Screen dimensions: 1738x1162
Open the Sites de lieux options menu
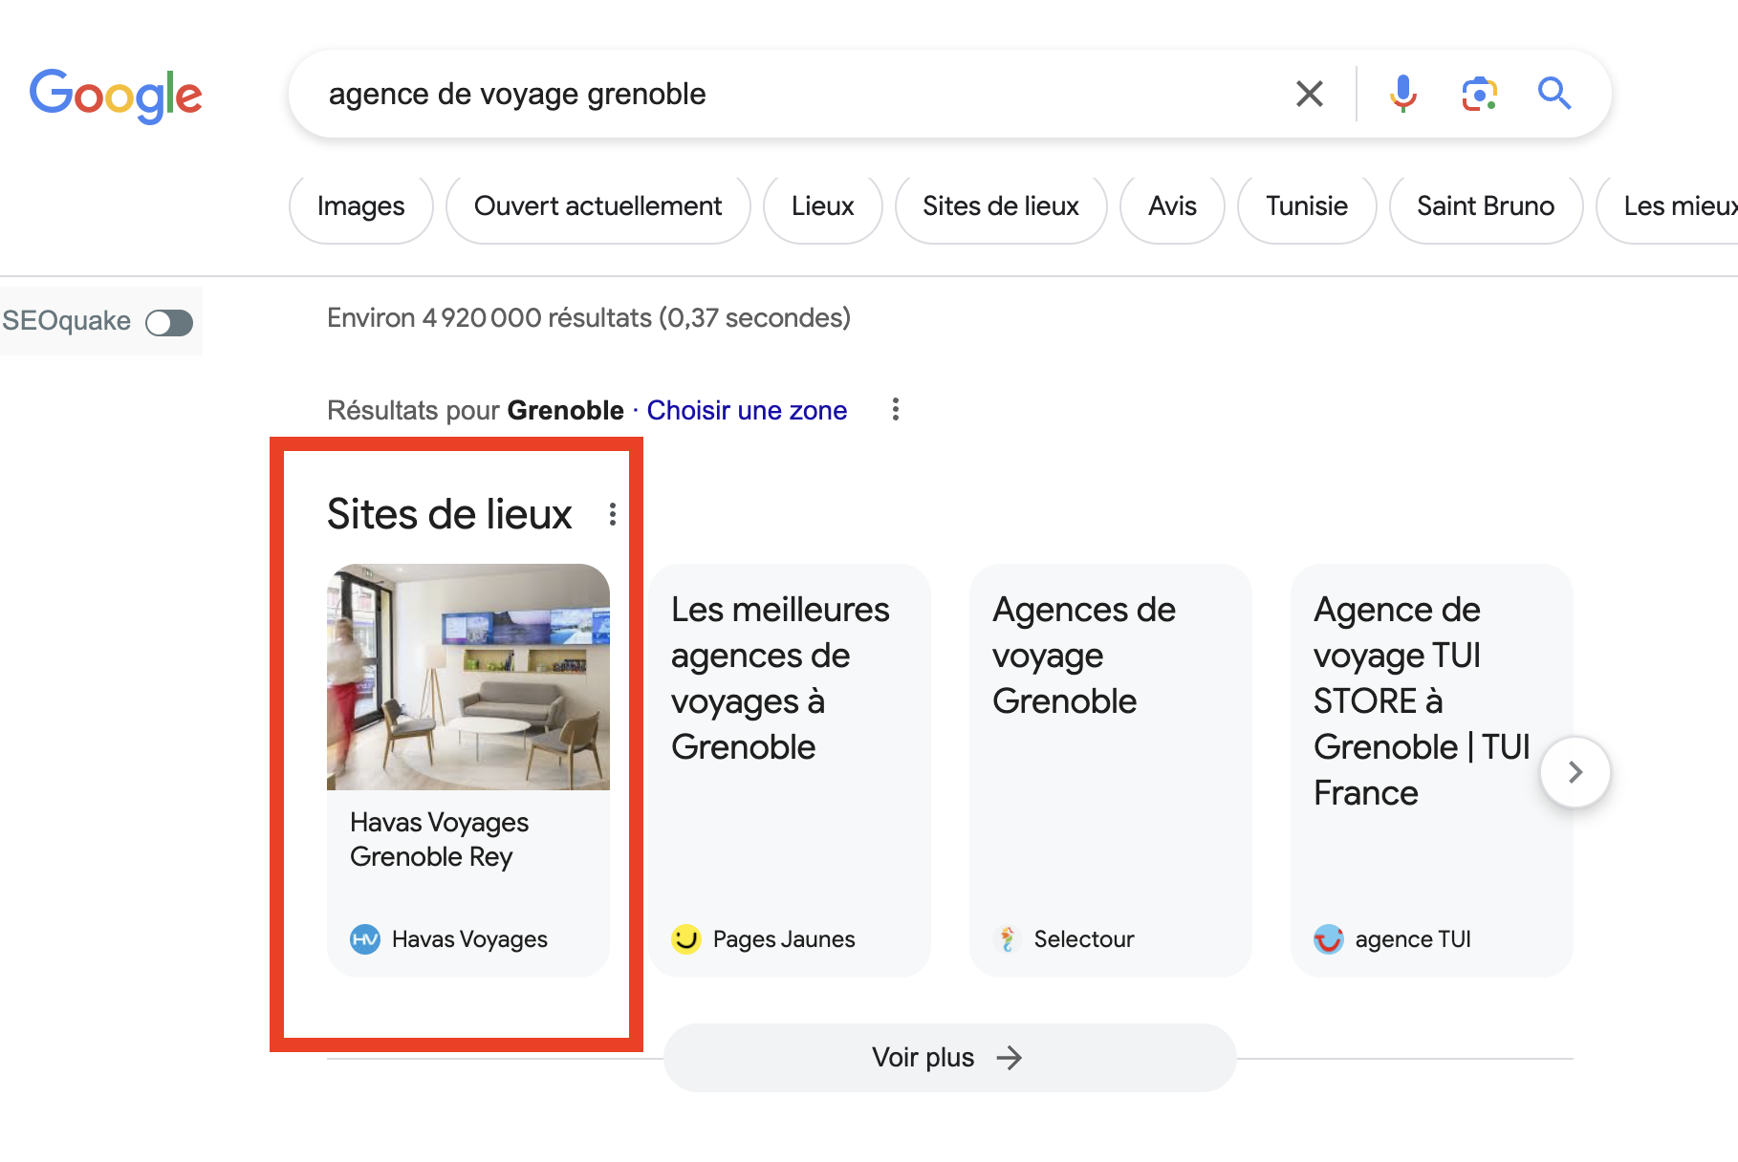point(612,515)
